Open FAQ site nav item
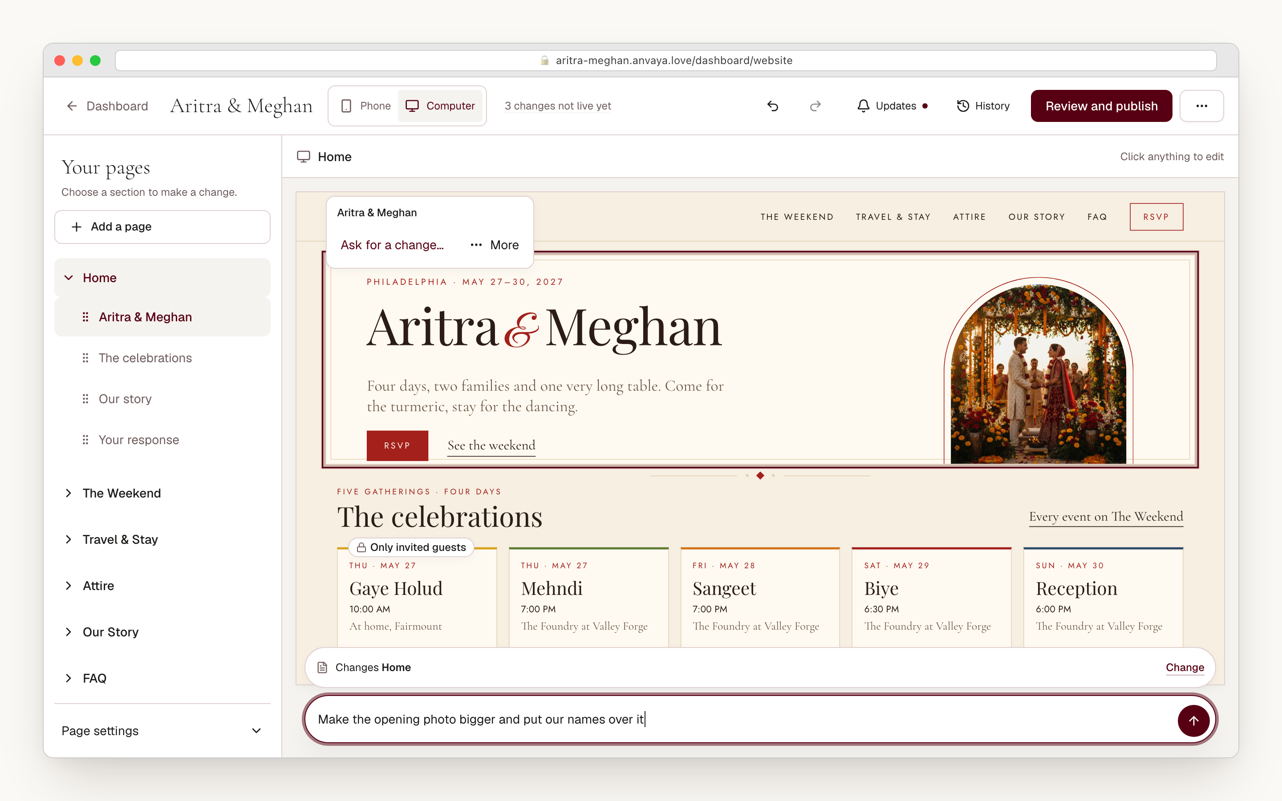 pos(1097,217)
